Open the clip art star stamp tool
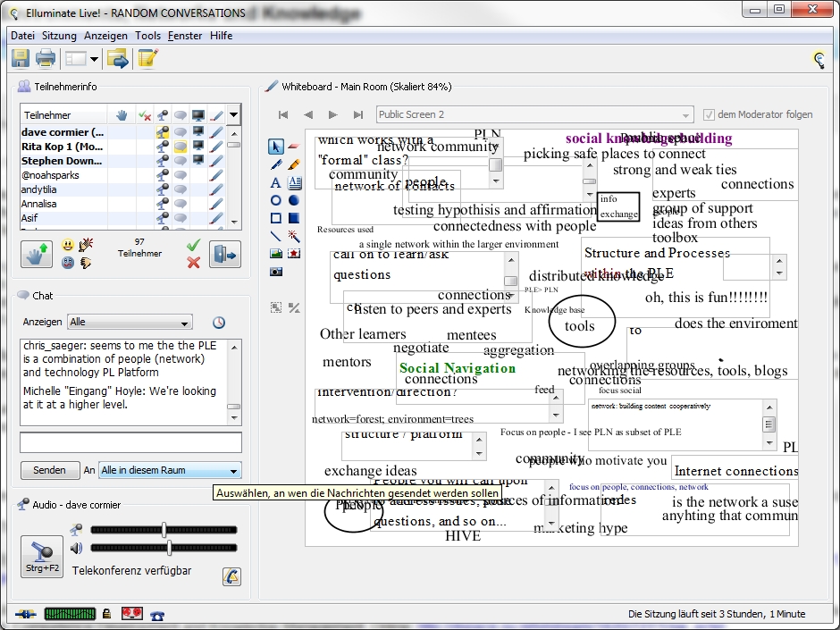The height and width of the screenshot is (630, 840). (294, 254)
